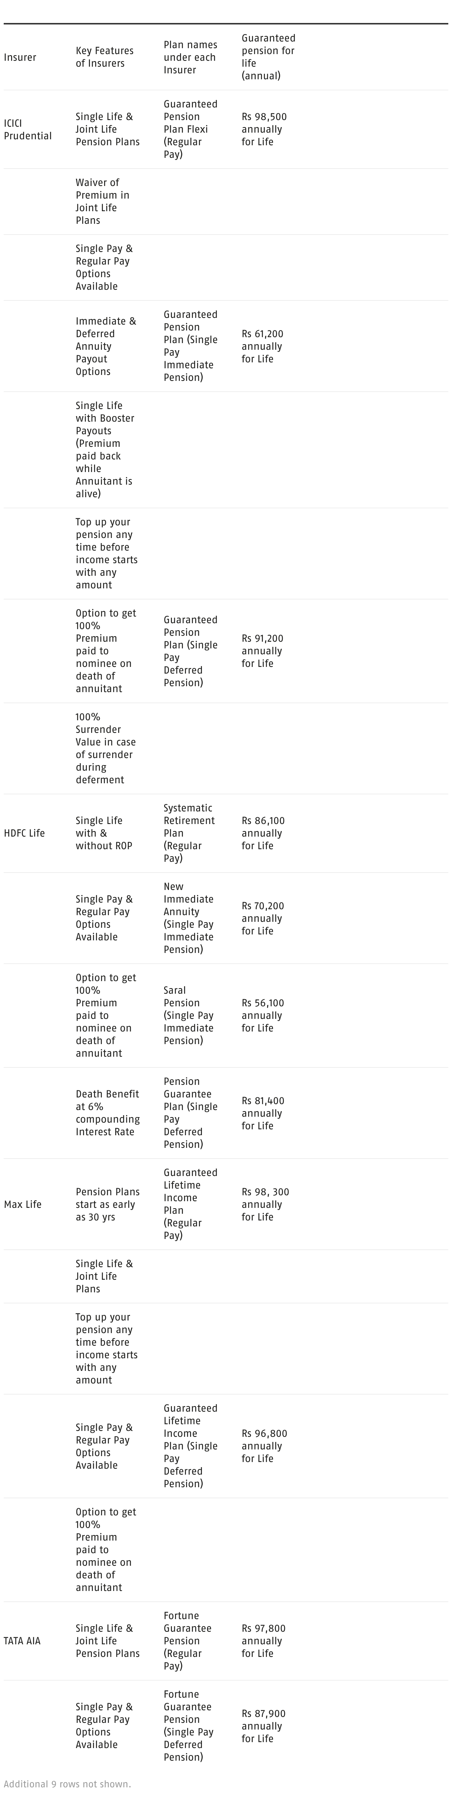
Task: Click the Rs 98,500 annually for Life cell
Action: [264, 130]
